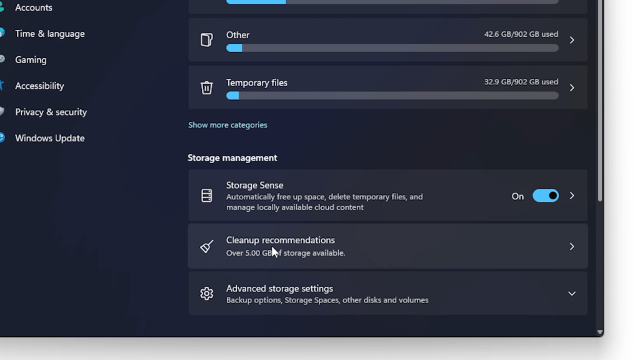
Task: Expand Advanced storage settings dropdown arrow
Action: pyautogui.click(x=572, y=294)
